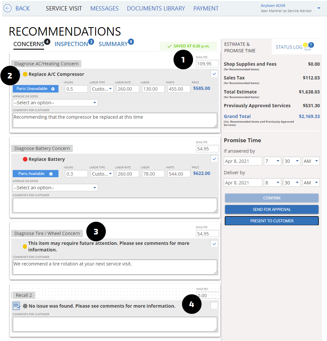Screen dimensions: 327x341
Task: Open the Messages section
Action: (104, 8)
